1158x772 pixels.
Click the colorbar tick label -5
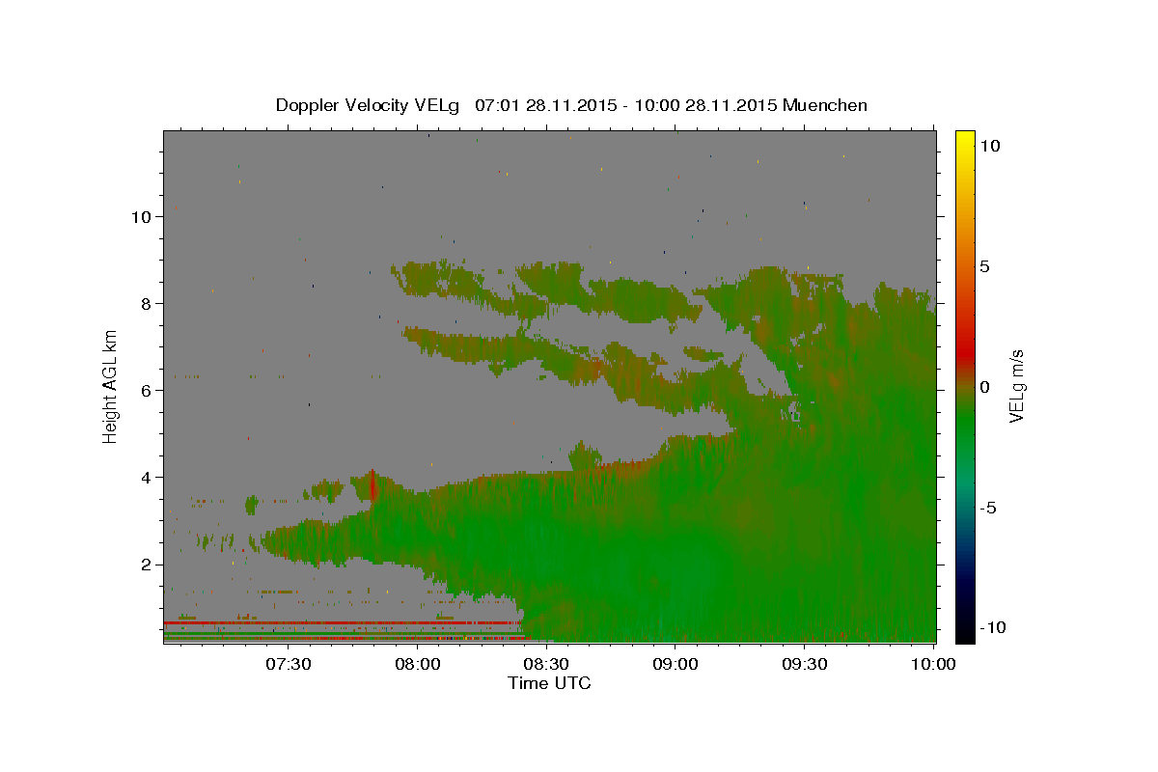click(988, 507)
